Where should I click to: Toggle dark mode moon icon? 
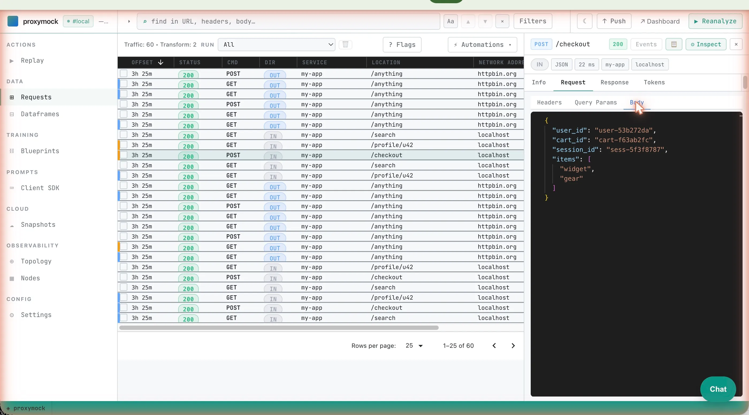(x=584, y=21)
